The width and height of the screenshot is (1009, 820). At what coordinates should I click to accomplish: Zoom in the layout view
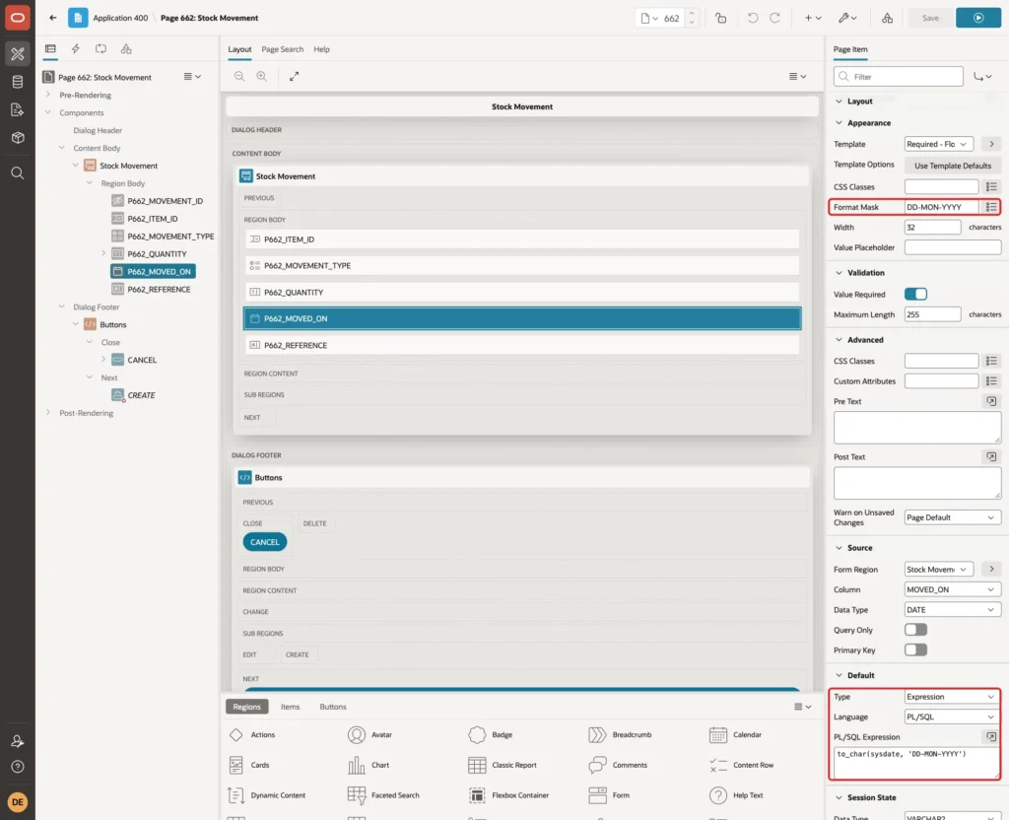coord(262,77)
